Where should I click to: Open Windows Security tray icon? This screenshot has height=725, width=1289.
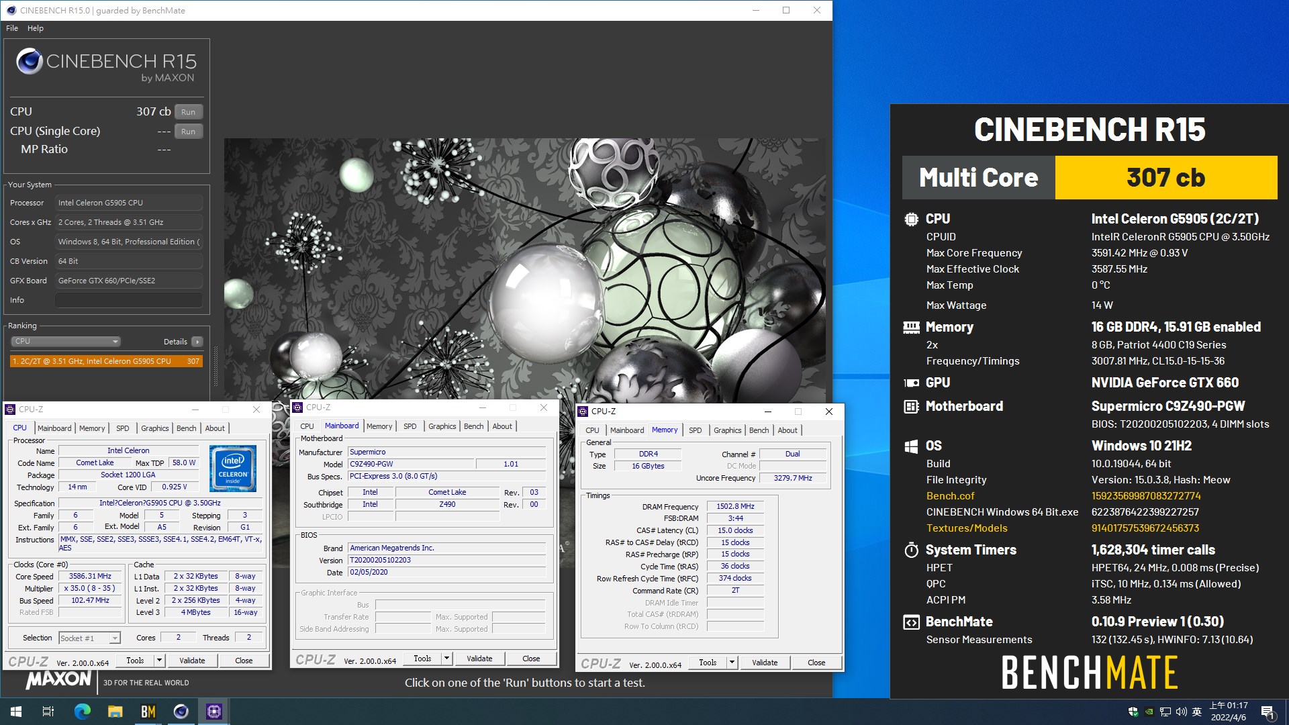[1133, 712]
